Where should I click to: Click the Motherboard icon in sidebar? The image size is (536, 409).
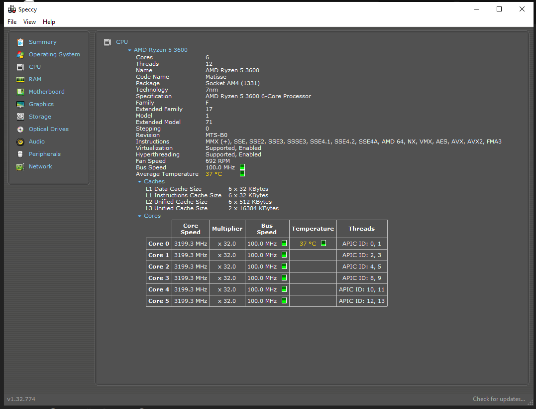(x=20, y=92)
